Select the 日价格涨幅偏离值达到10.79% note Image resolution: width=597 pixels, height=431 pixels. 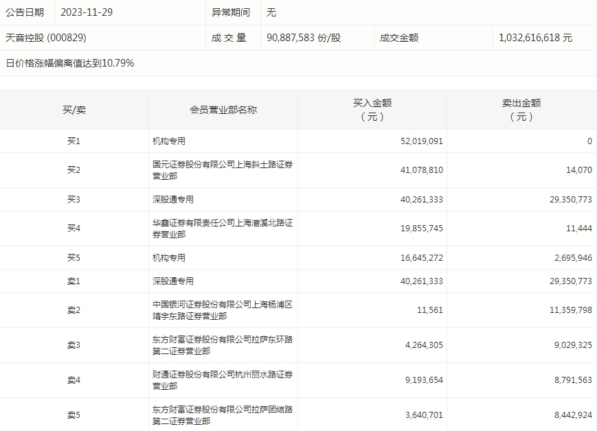coord(70,63)
